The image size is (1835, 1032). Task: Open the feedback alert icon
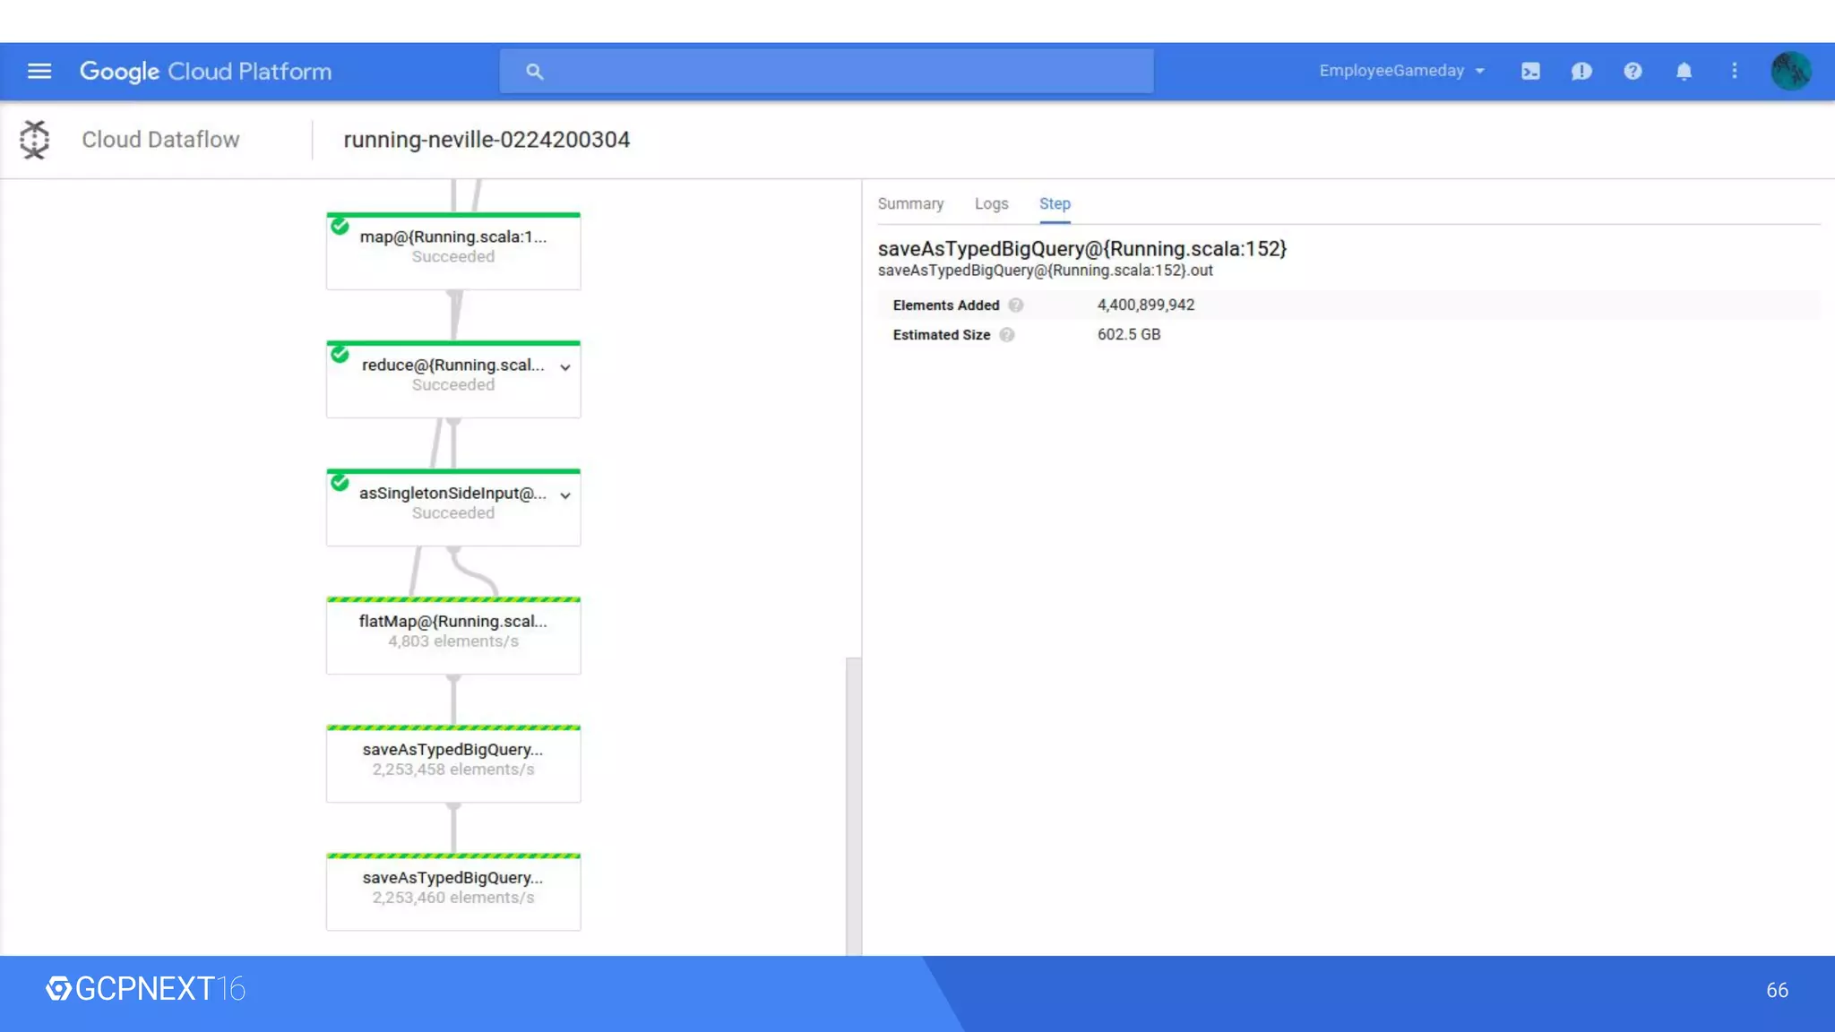(x=1581, y=71)
